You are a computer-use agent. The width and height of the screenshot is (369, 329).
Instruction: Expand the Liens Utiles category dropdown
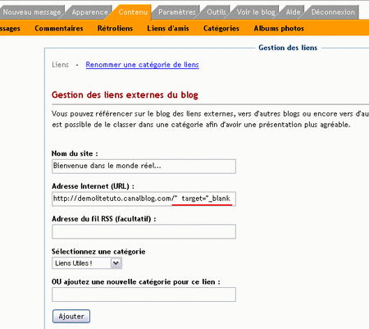tap(87, 263)
